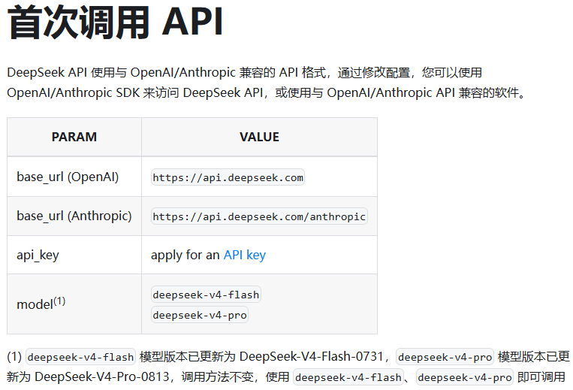
Task: Click the 首次调用 API page heading
Action: [115, 23]
